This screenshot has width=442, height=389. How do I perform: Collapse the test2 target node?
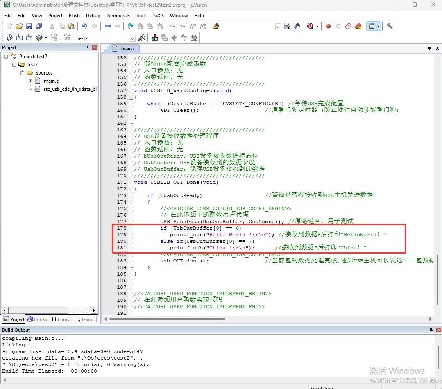[x=14, y=65]
